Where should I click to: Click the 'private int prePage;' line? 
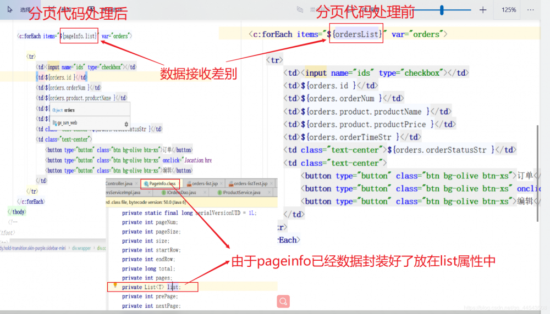click(150, 296)
